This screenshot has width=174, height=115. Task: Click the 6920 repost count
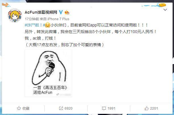point(69,108)
